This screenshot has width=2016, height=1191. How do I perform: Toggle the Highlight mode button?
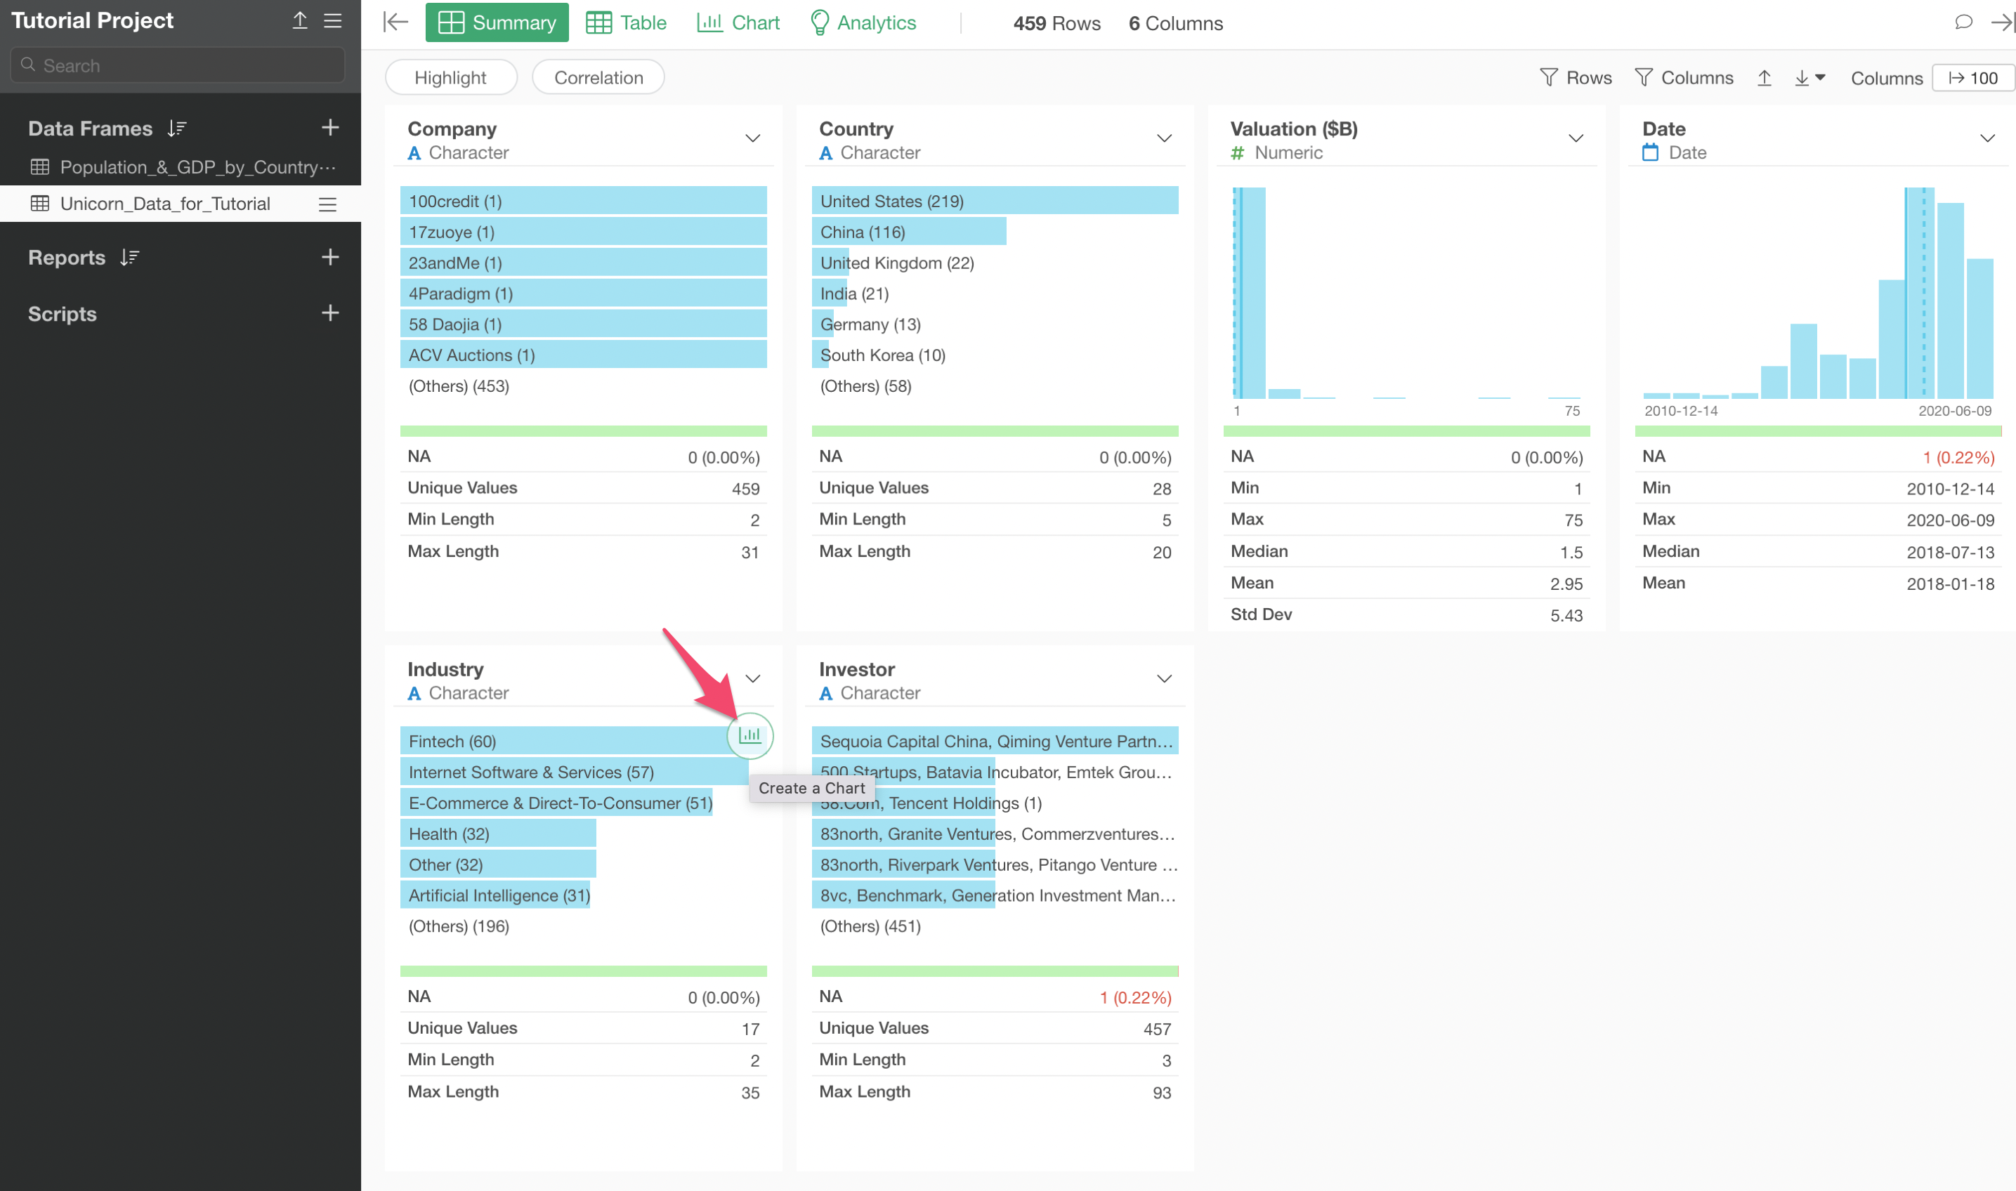click(450, 78)
